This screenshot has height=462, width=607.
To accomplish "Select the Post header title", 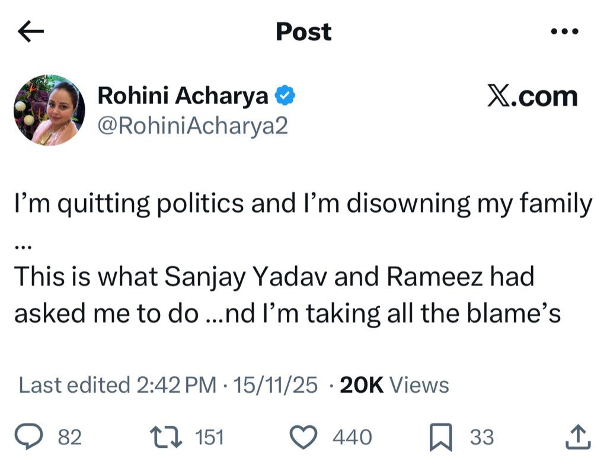I will (x=303, y=32).
